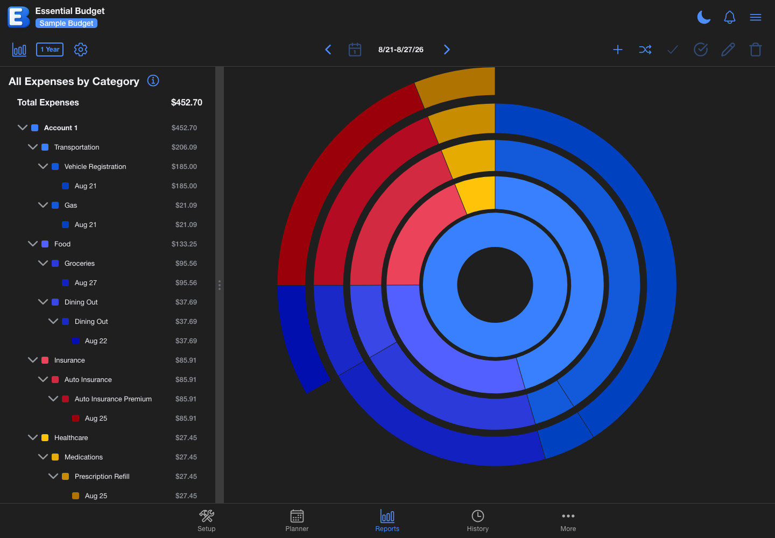The height and width of the screenshot is (538, 775).
Task: Toggle dark mode moon icon
Action: (703, 17)
